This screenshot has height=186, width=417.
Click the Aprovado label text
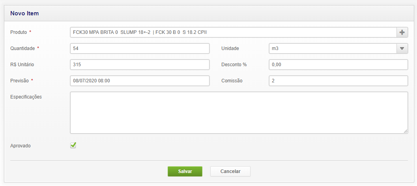tap(21, 146)
